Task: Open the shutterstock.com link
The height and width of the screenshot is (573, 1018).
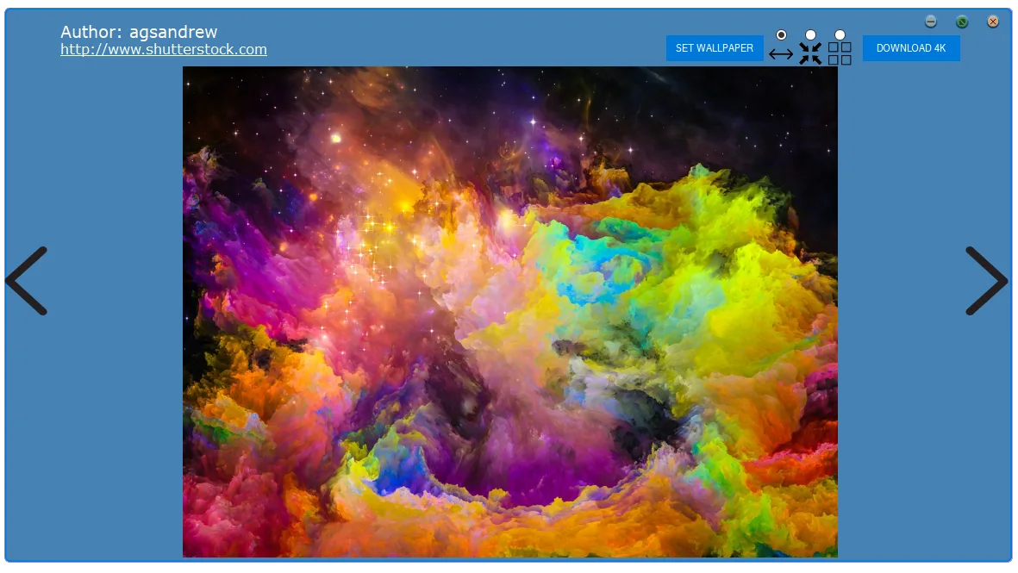Action: [164, 49]
